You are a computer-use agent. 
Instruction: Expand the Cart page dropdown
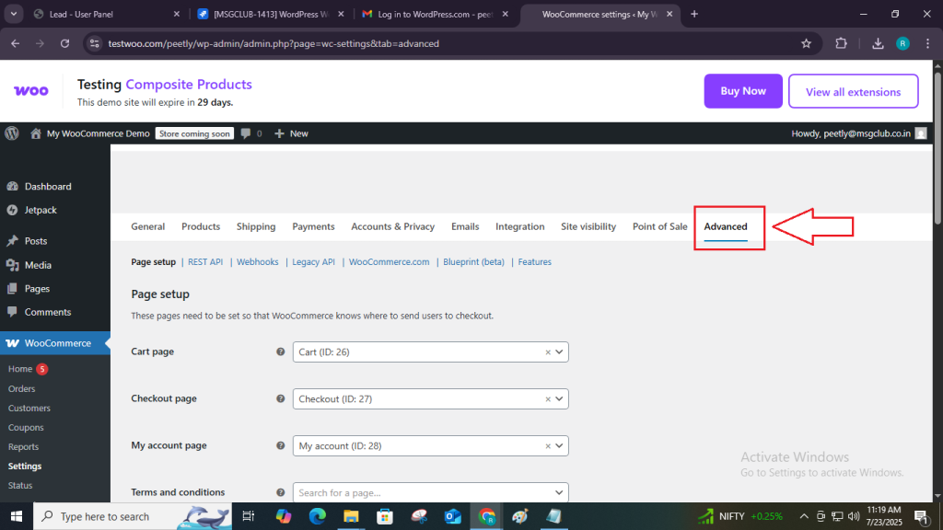(559, 352)
